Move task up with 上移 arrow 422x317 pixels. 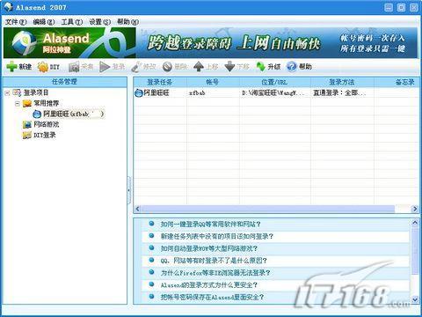point(199,67)
